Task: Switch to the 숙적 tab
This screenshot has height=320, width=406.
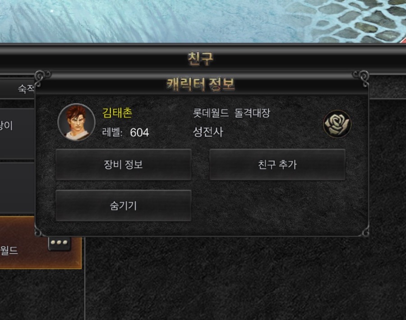Action: pos(26,89)
